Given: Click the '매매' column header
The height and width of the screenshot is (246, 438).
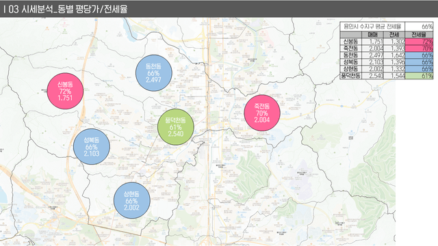Looking at the screenshot, I should 372,35.
